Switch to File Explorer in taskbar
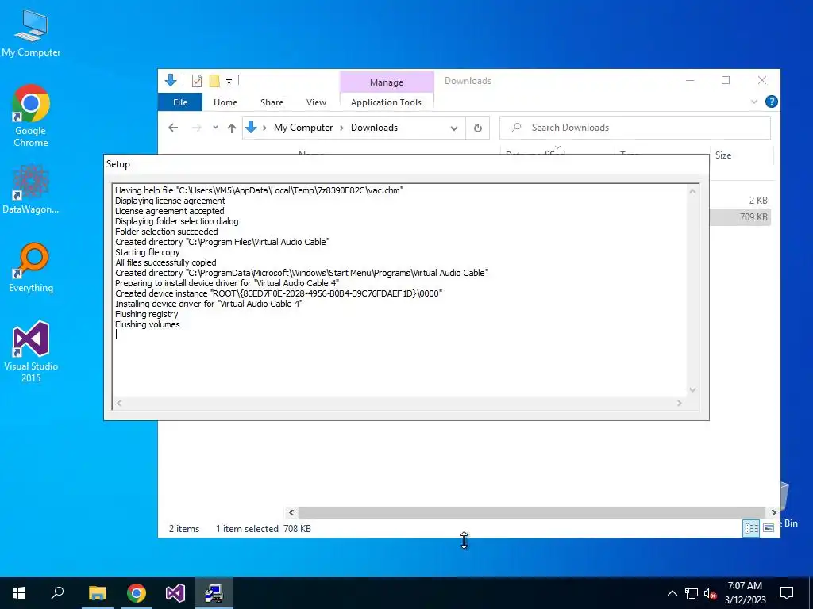The image size is (813, 609). (x=97, y=593)
